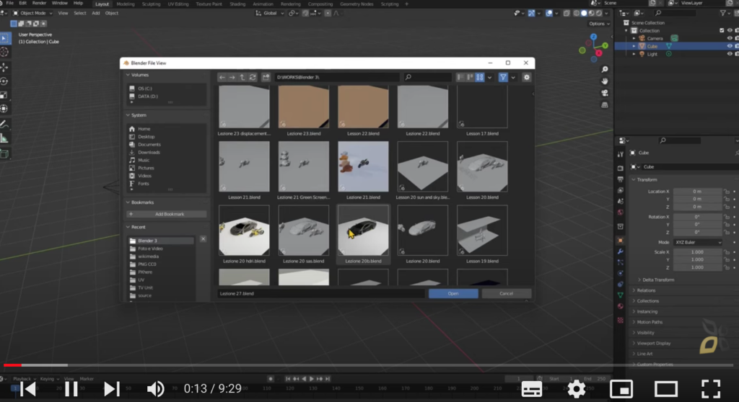
Task: Toggle Collection visibility eye icon
Action: (x=730, y=30)
